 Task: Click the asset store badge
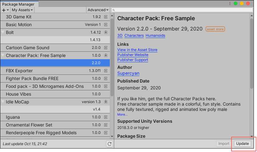[215, 29]
